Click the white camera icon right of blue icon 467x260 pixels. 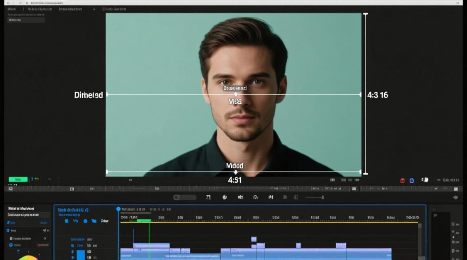coord(425,180)
